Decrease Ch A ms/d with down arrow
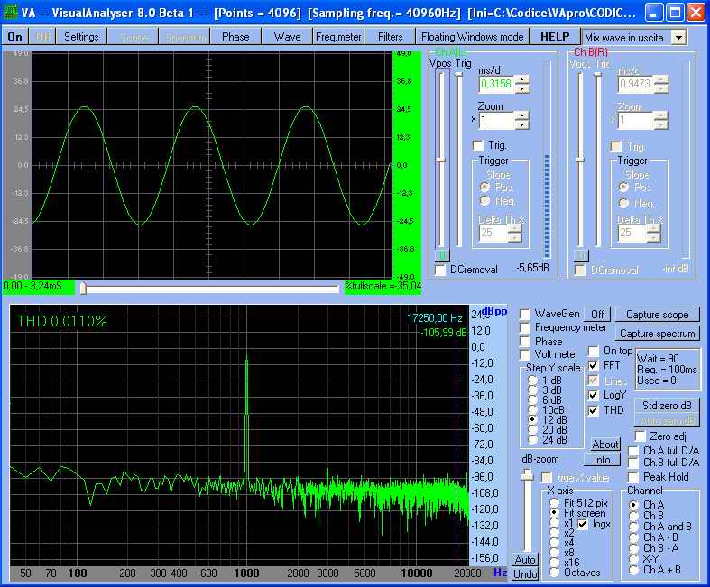 (522, 88)
